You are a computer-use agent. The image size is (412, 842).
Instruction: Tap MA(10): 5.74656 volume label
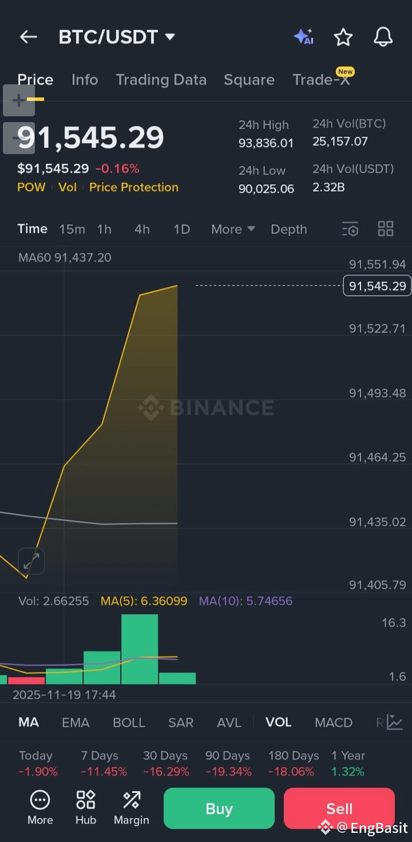pyautogui.click(x=245, y=601)
